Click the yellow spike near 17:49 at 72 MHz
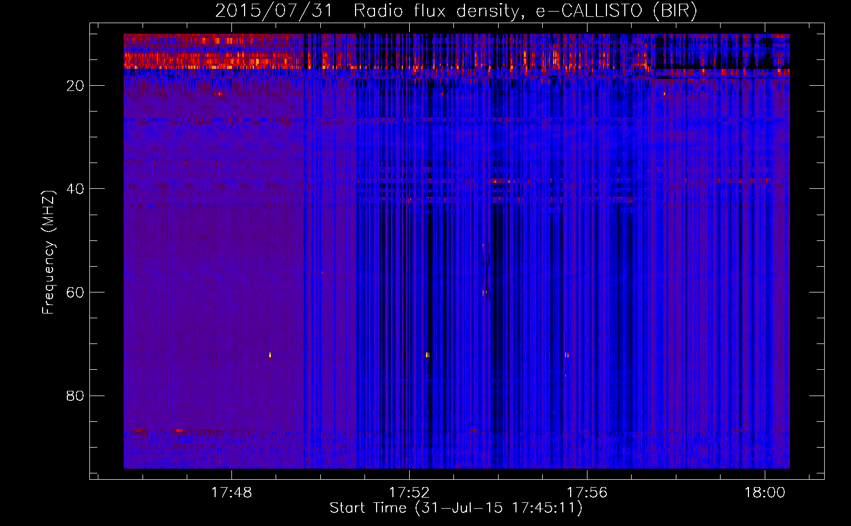The width and height of the screenshot is (851, 526). (270, 355)
